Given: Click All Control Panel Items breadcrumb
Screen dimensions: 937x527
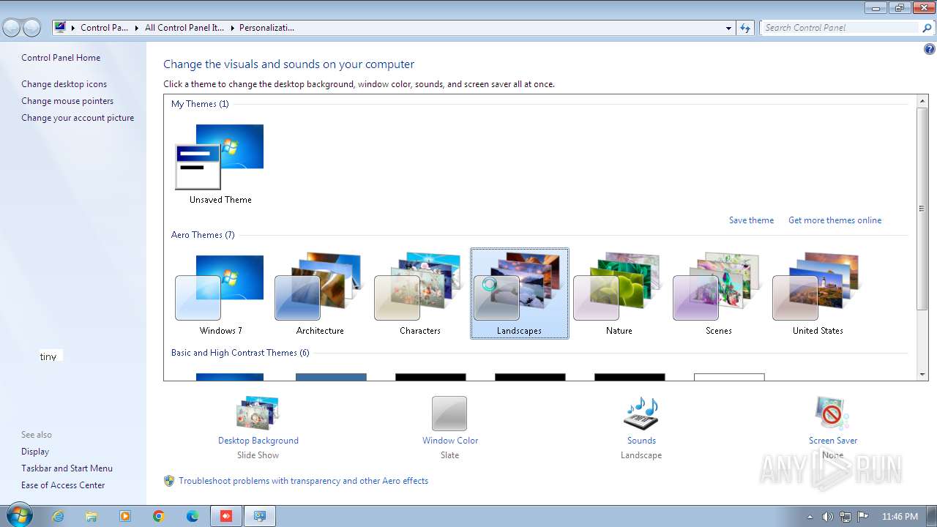Looking at the screenshot, I should click(184, 28).
